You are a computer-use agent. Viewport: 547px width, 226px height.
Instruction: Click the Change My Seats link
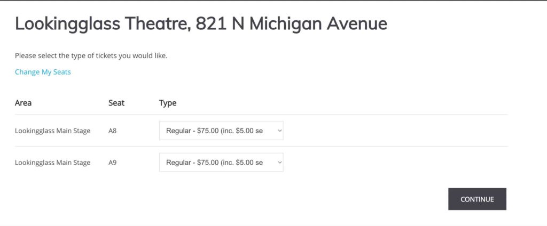(43, 72)
